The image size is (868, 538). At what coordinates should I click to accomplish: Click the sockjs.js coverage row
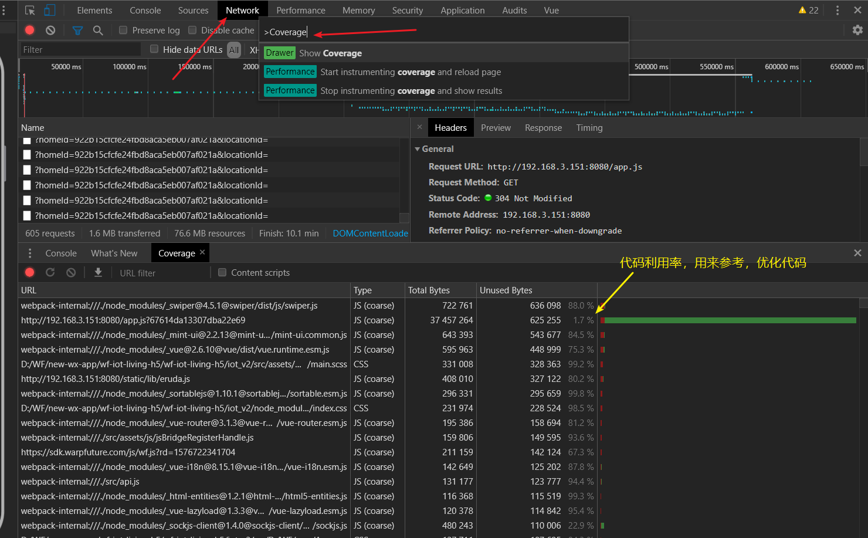[439, 526]
